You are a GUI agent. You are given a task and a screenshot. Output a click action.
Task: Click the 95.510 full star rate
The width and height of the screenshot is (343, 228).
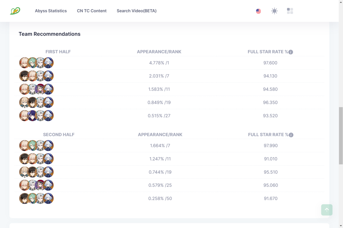coord(271,172)
